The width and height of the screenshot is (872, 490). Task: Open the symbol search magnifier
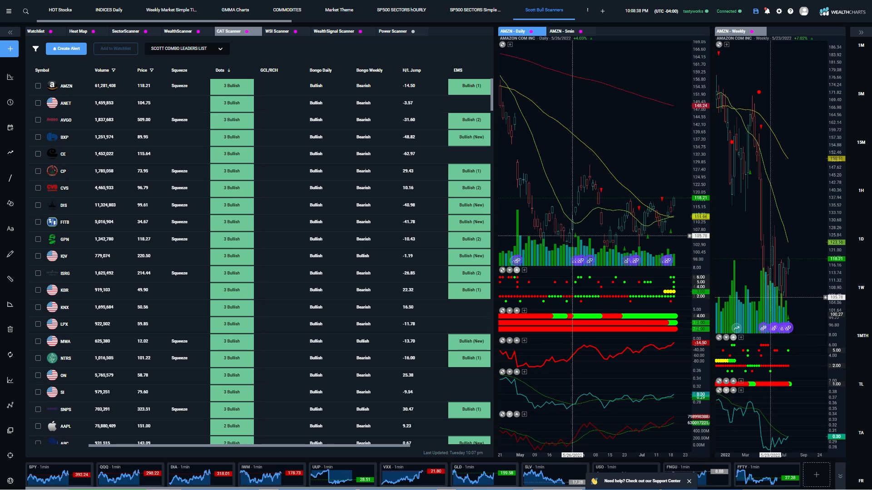point(26,11)
